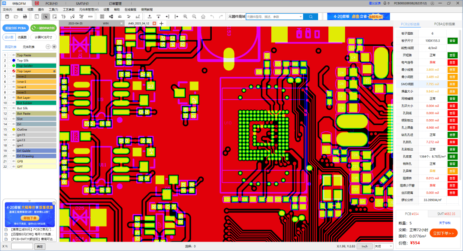Click the blue color dot of Top Silk
The image size is (463, 251).
(14, 60)
